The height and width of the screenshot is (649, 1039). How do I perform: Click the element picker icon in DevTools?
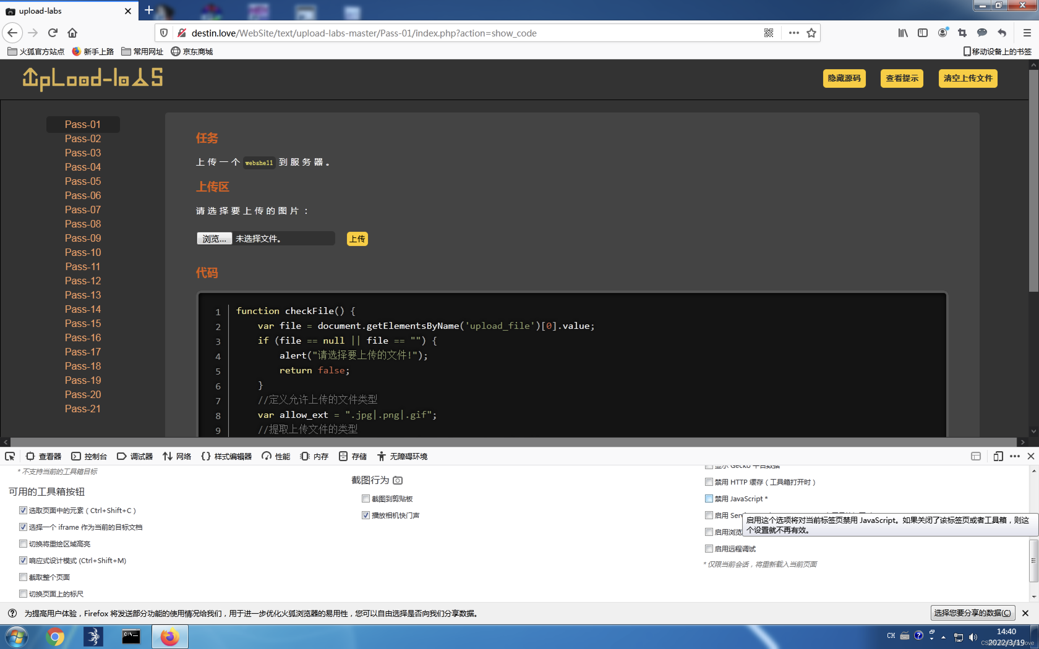pyautogui.click(x=10, y=456)
